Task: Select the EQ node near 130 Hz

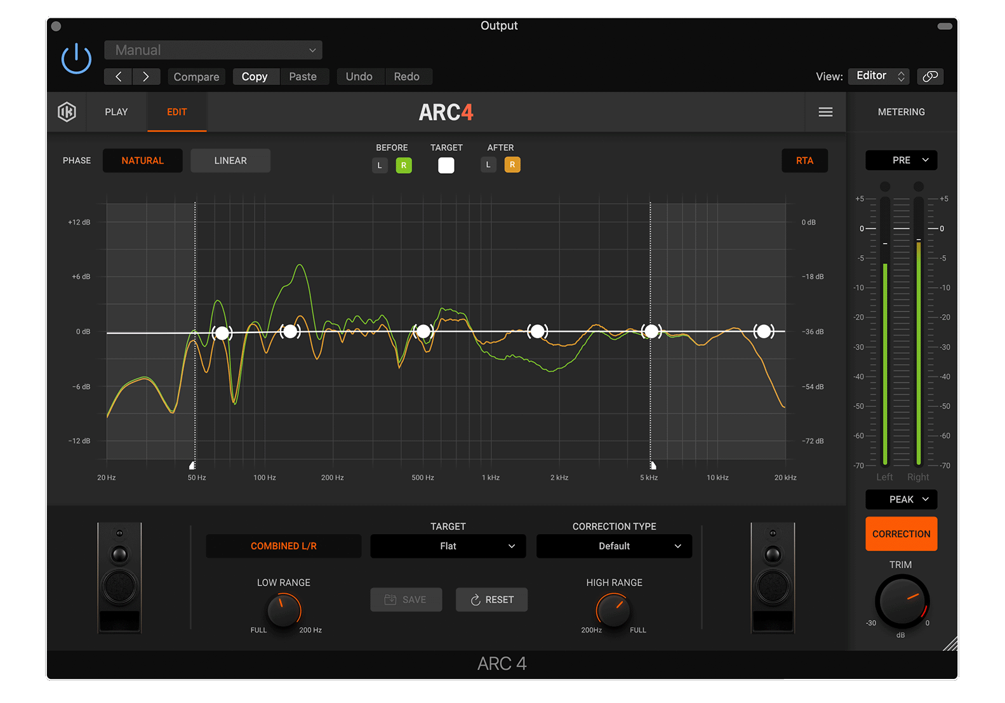Action: (x=290, y=331)
